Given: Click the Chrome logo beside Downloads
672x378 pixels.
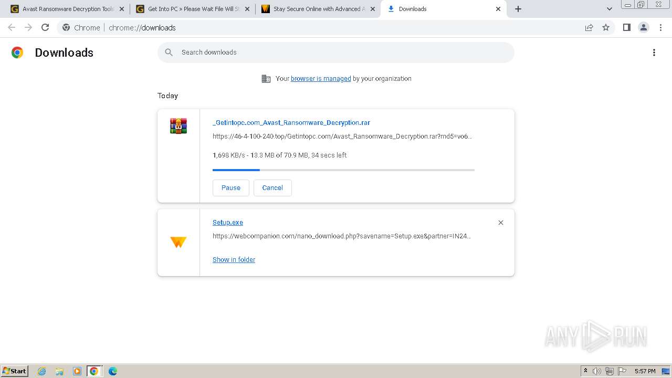Looking at the screenshot, I should tap(17, 52).
